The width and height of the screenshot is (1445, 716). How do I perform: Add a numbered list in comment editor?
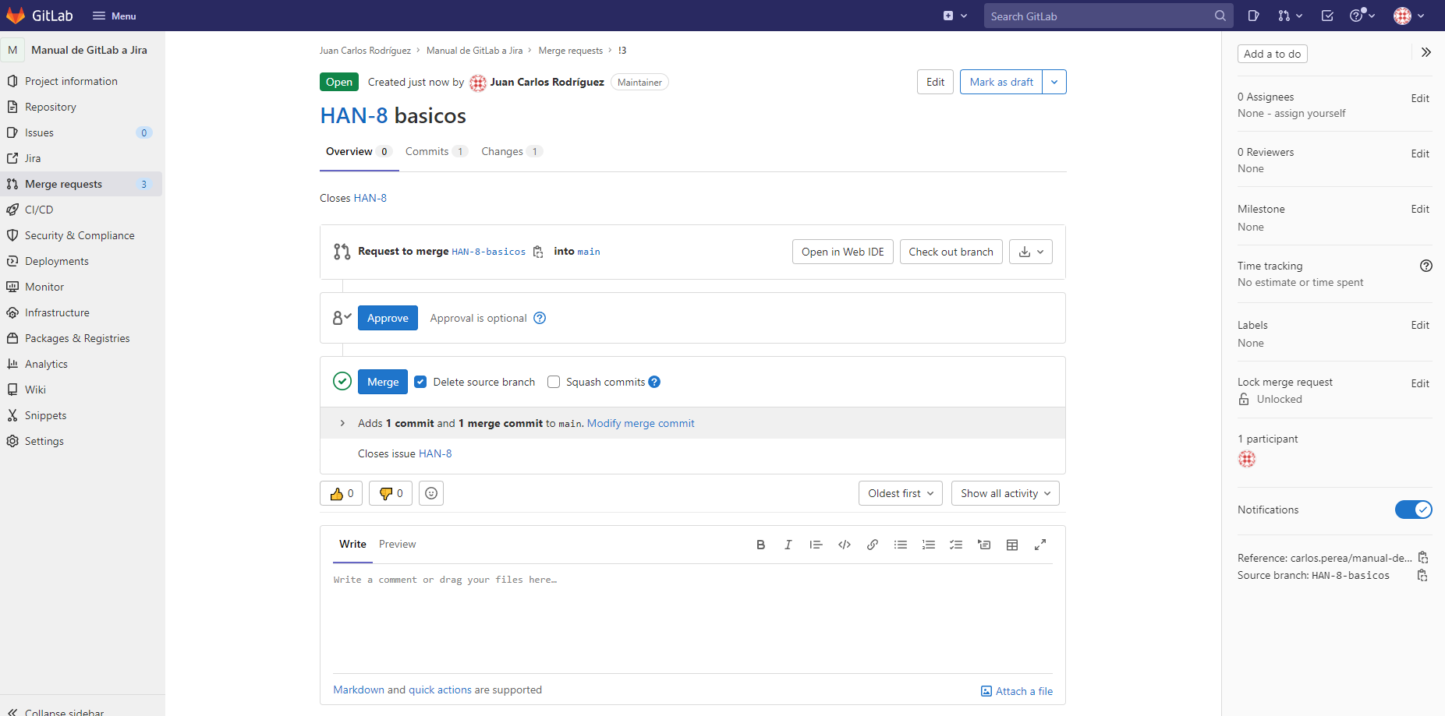[x=928, y=545]
